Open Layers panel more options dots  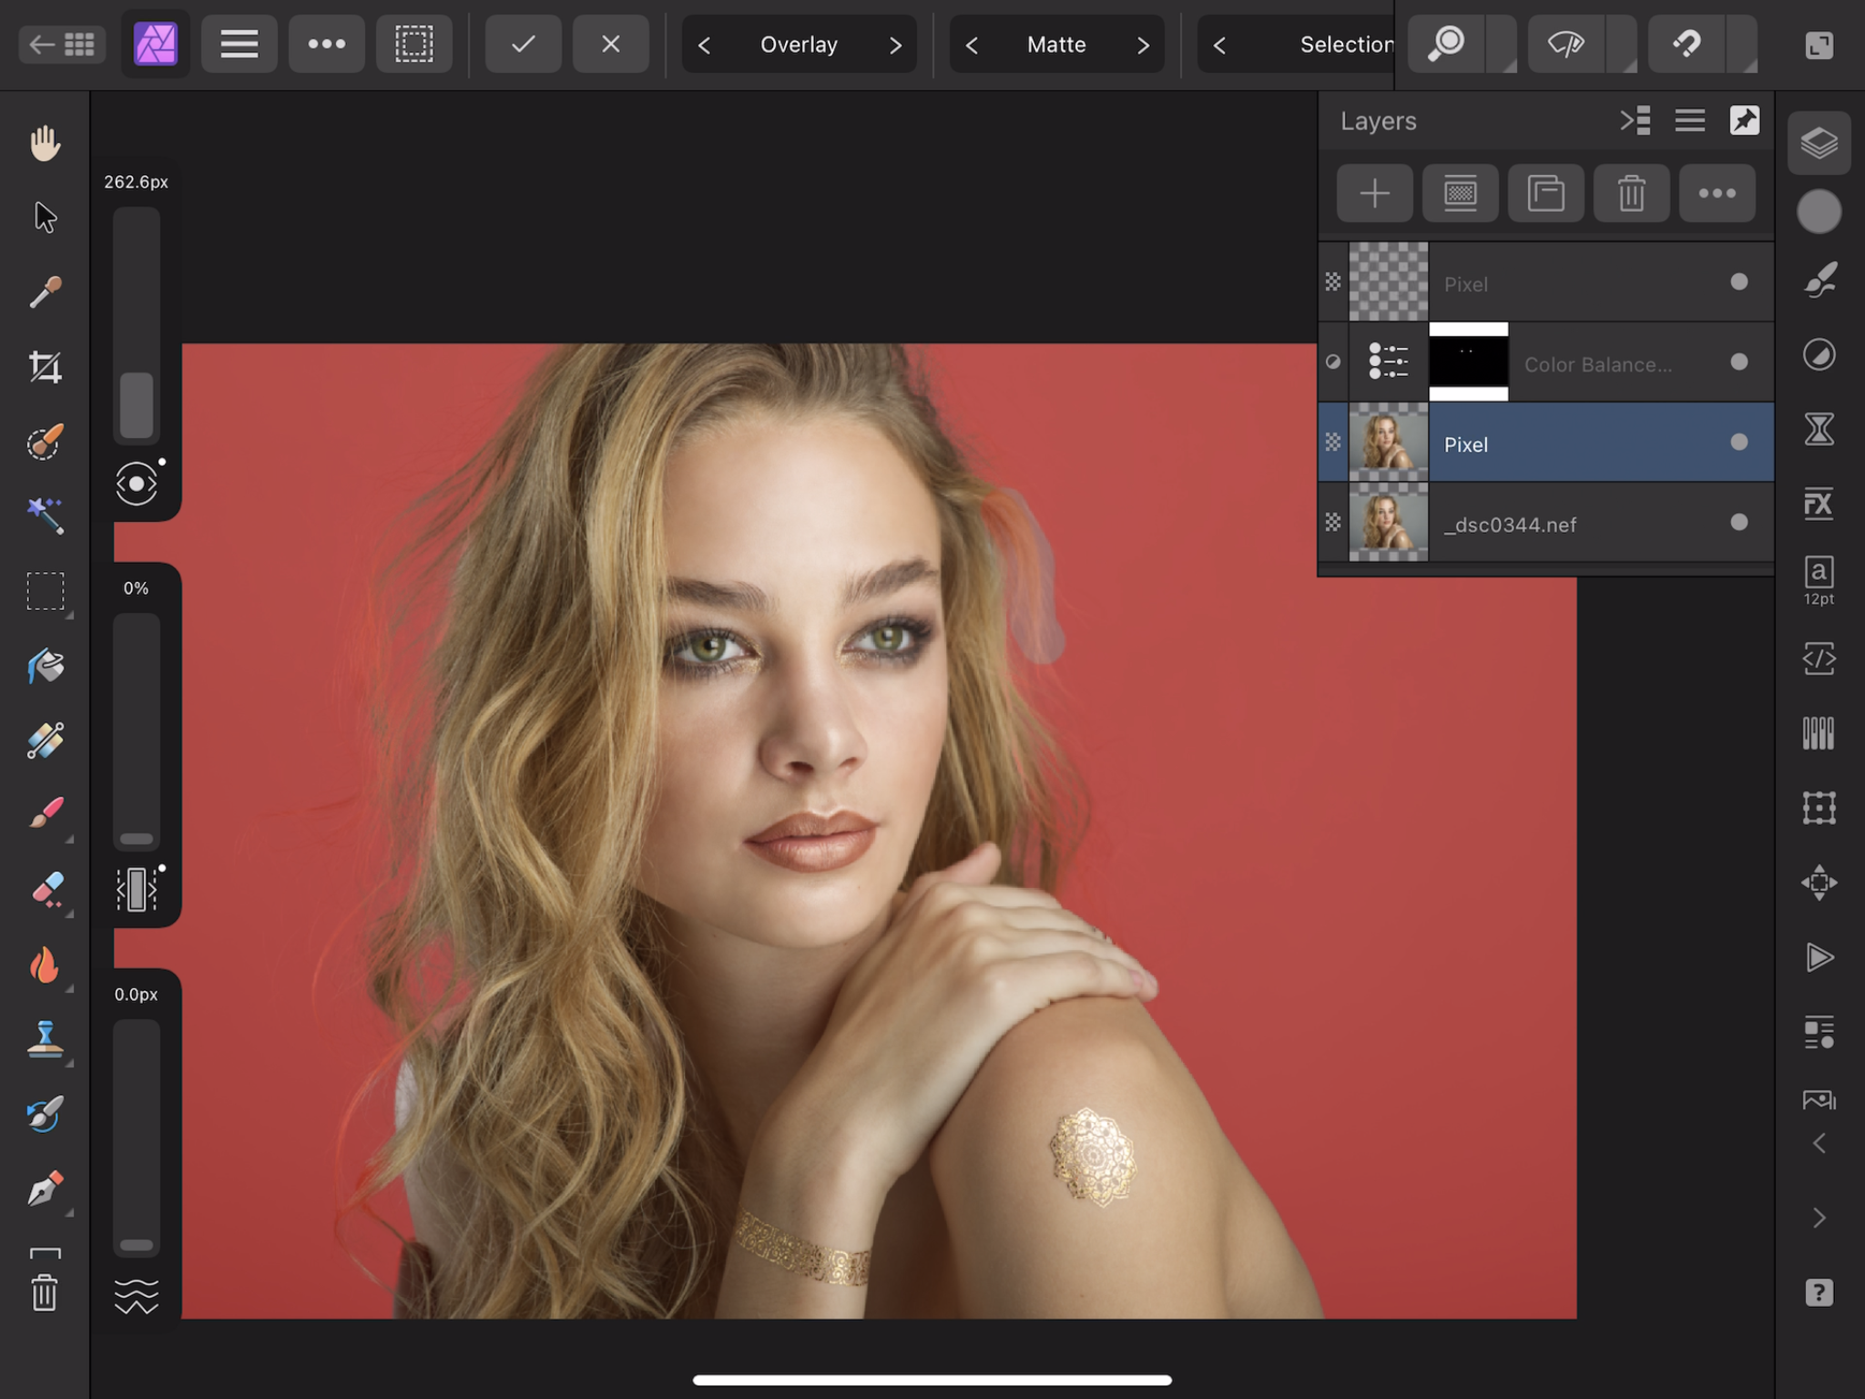point(1717,193)
